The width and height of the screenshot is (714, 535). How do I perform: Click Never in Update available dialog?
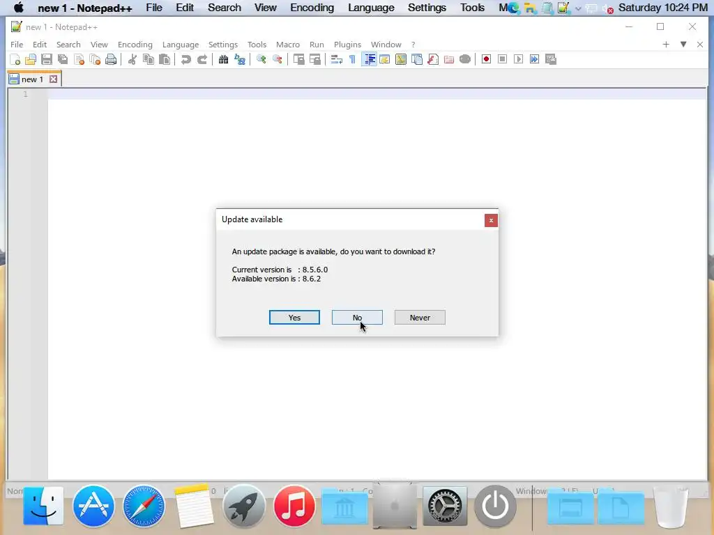420,318
